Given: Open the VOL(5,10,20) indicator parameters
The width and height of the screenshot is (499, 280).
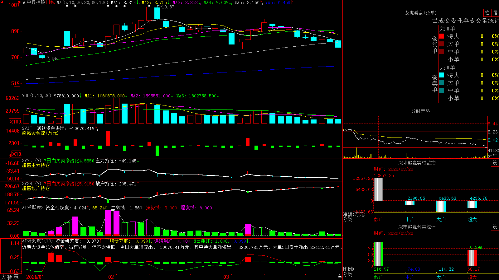Looking at the screenshot, I should pyautogui.click(x=36, y=96).
